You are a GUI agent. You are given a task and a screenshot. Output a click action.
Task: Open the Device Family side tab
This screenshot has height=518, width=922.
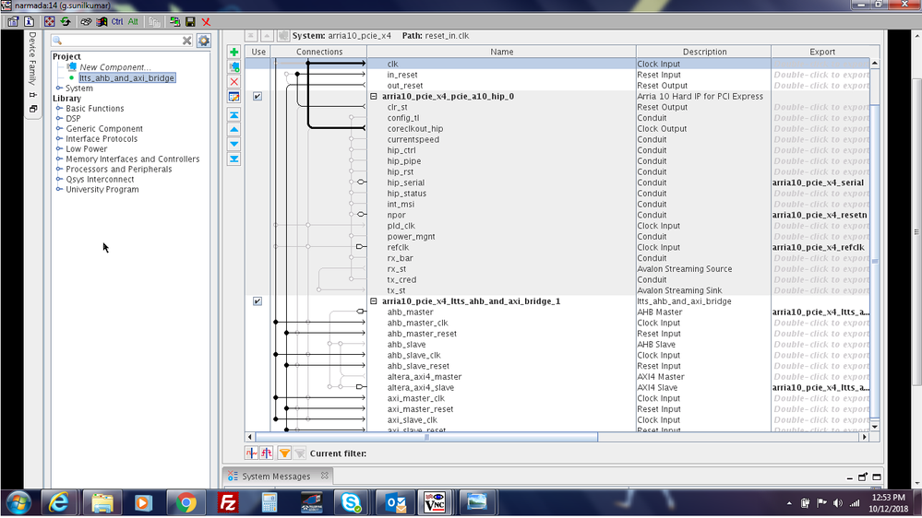(x=31, y=59)
